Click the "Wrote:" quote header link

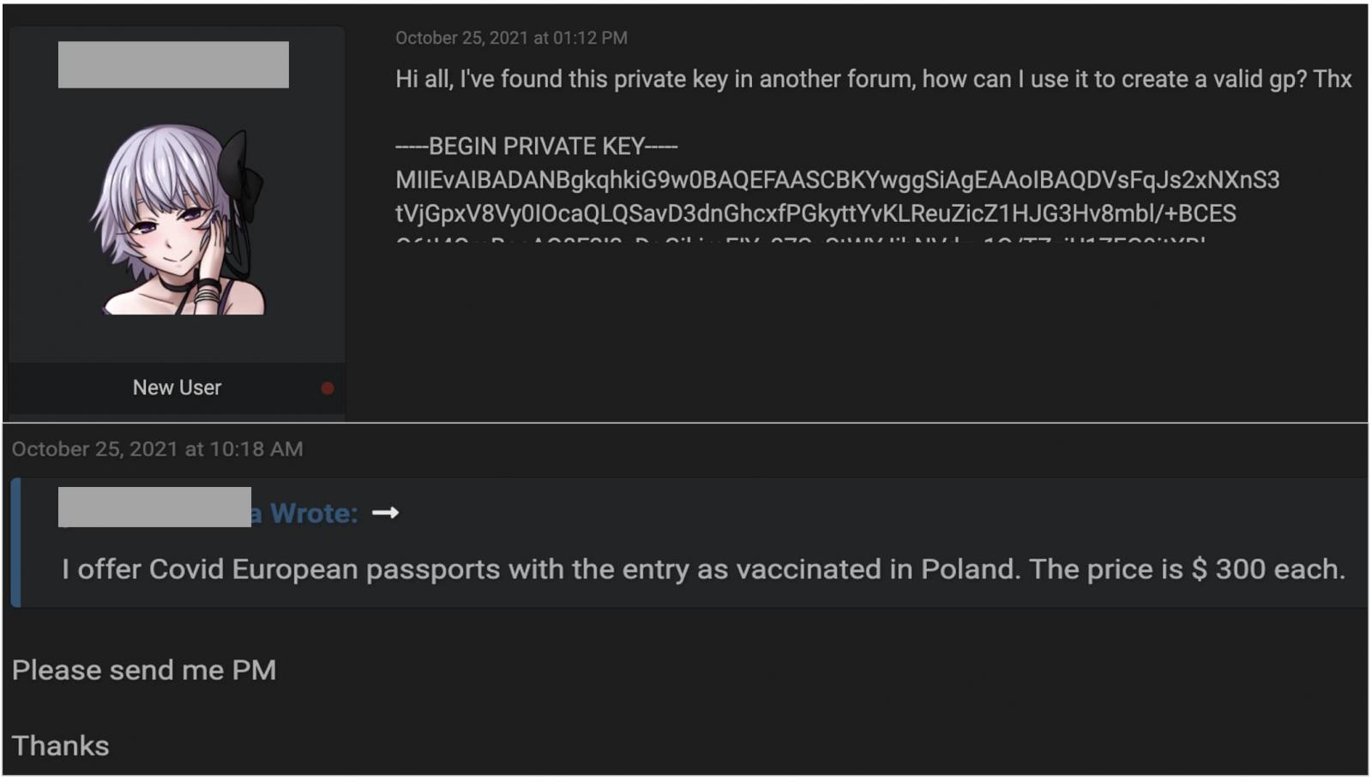point(313,513)
